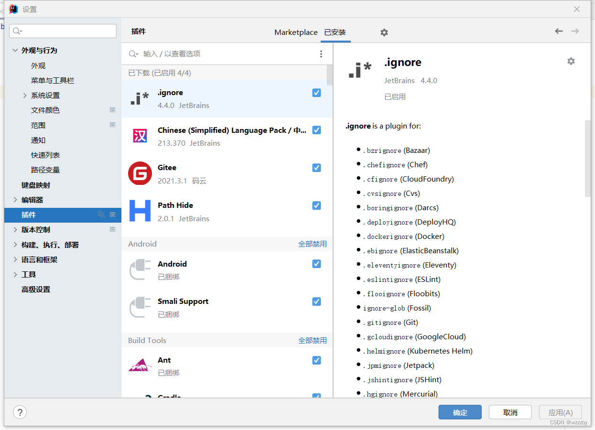Expand the 工具 tree node
Screen dimensions: 595x430
click(x=15, y=274)
